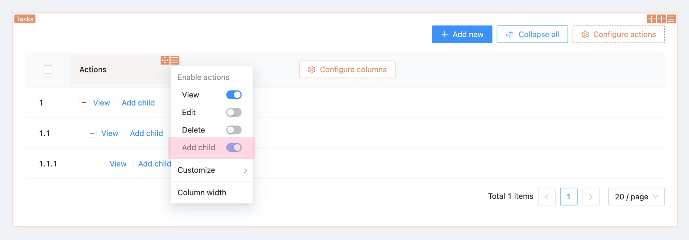Open the Tasks block hamburger settings menu

671,19
